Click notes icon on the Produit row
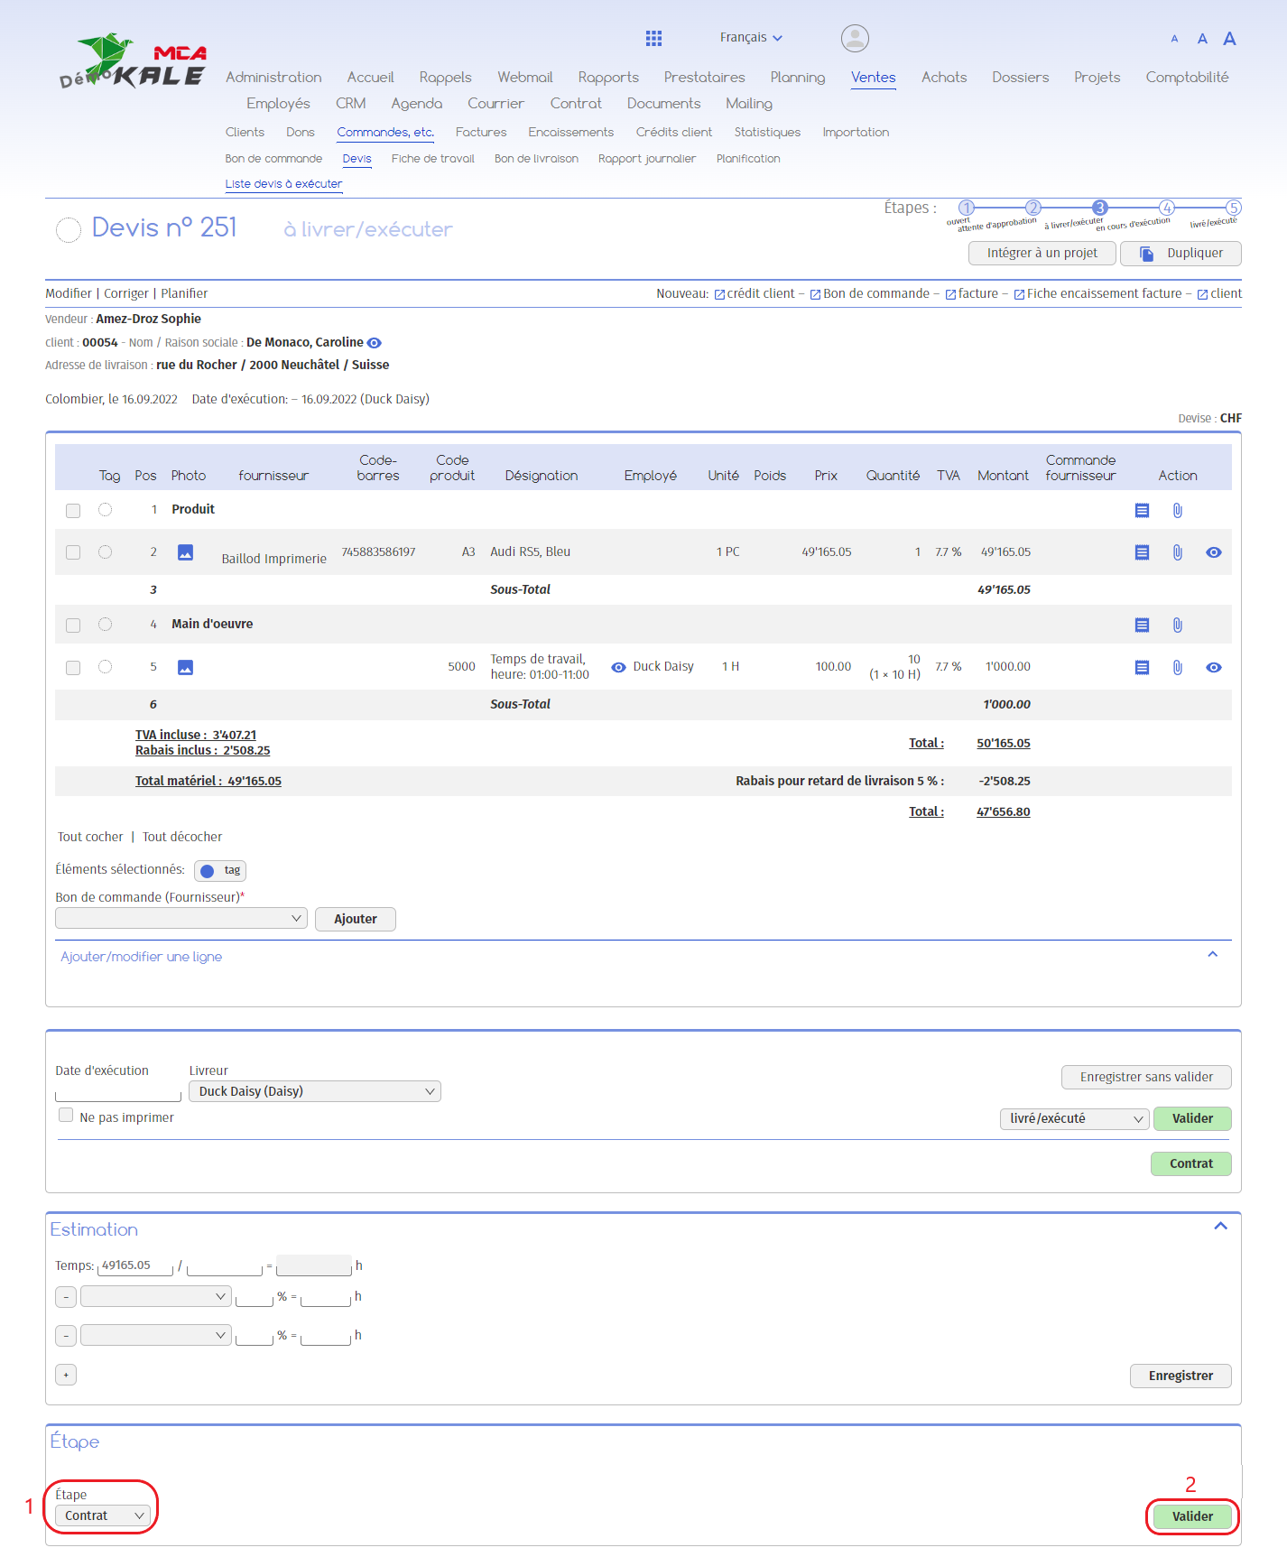This screenshot has height=1557, width=1287. [1142, 511]
